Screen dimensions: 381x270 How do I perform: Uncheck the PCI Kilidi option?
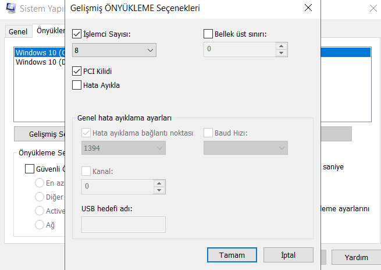tap(77, 71)
